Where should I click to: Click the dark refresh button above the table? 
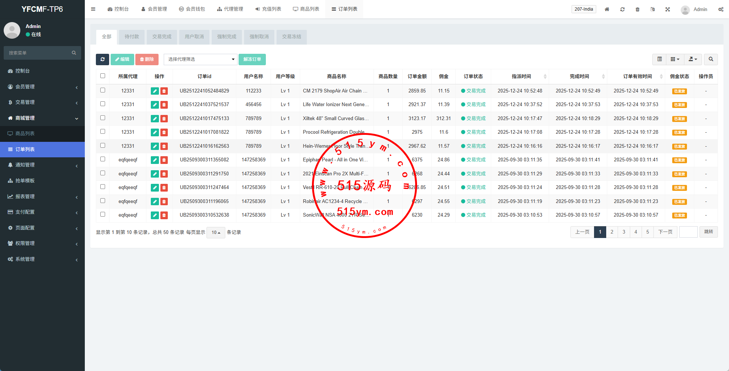point(103,59)
